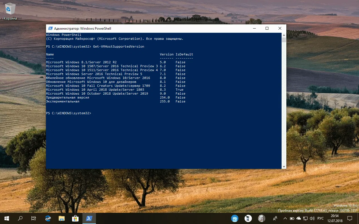Open PowerShell from the taskbar
Viewport: 359px width, 224px height.
[x=89, y=218]
